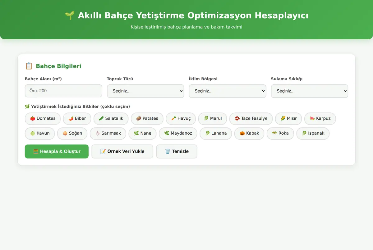Click the clipboard icon beside Bahçe Bilgileri
The width and height of the screenshot is (373, 250).
pos(29,66)
